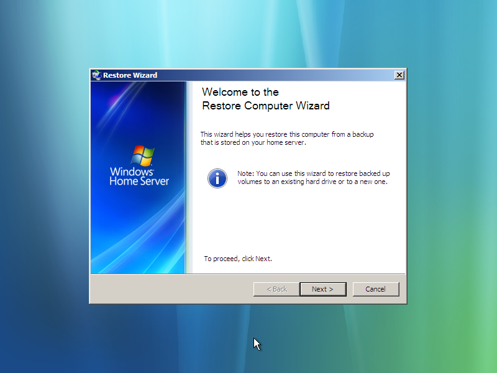Cancel the Restore Computer Wizard

point(376,289)
